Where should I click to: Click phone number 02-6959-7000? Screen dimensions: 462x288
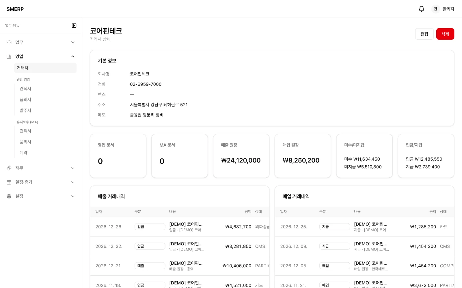point(146,84)
